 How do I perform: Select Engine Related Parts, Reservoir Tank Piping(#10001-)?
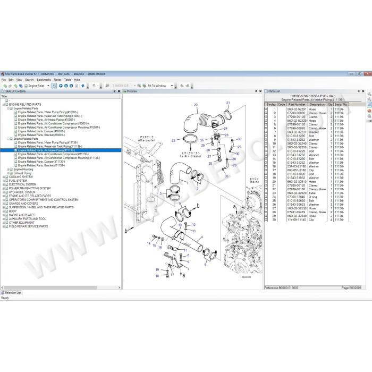[50, 116]
